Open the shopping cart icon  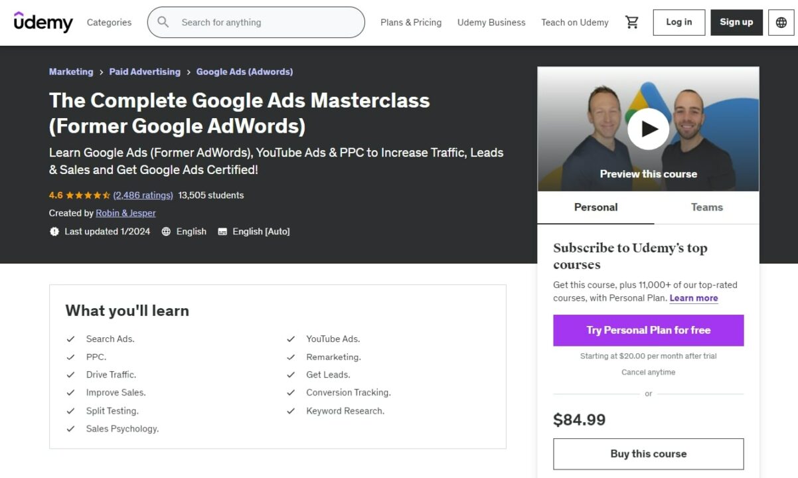632,22
